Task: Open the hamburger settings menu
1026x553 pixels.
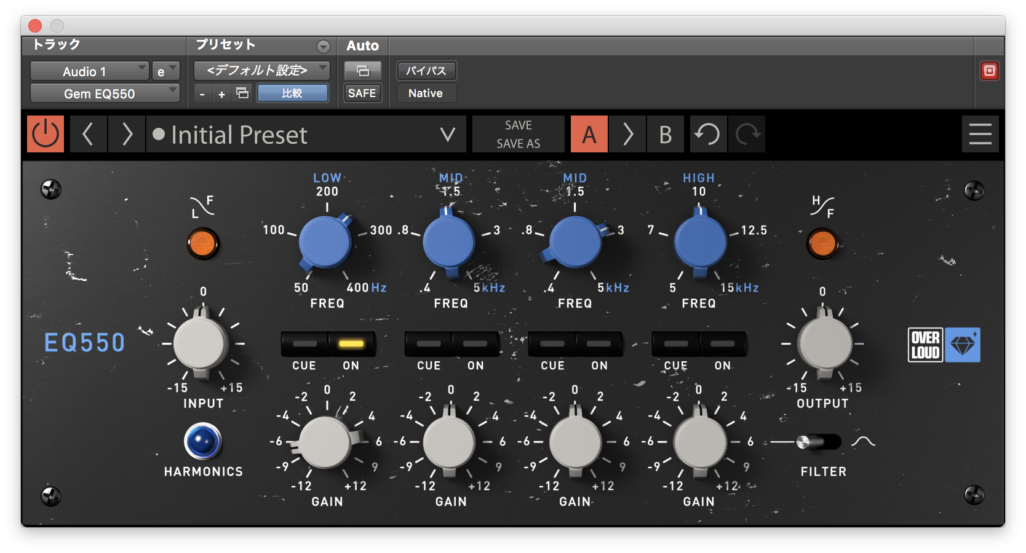Action: (x=980, y=134)
